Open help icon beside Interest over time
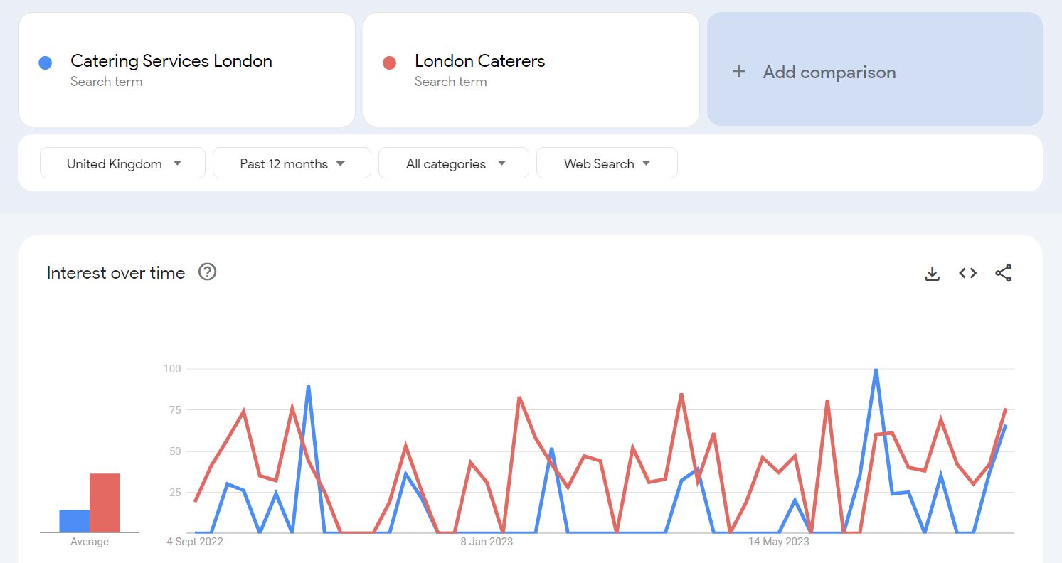The image size is (1062, 563). click(x=207, y=272)
